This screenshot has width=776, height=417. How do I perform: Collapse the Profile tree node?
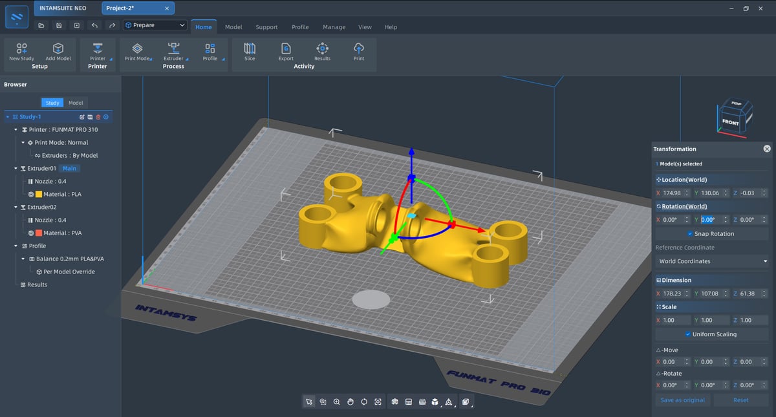(16, 246)
